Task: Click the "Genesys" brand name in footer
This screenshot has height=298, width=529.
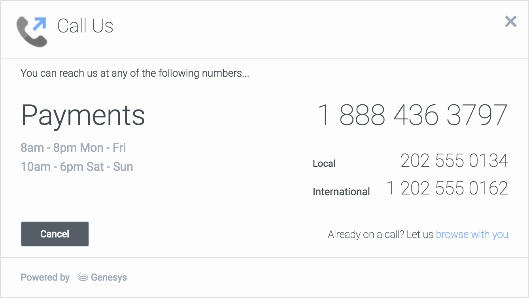Action: 109,277
